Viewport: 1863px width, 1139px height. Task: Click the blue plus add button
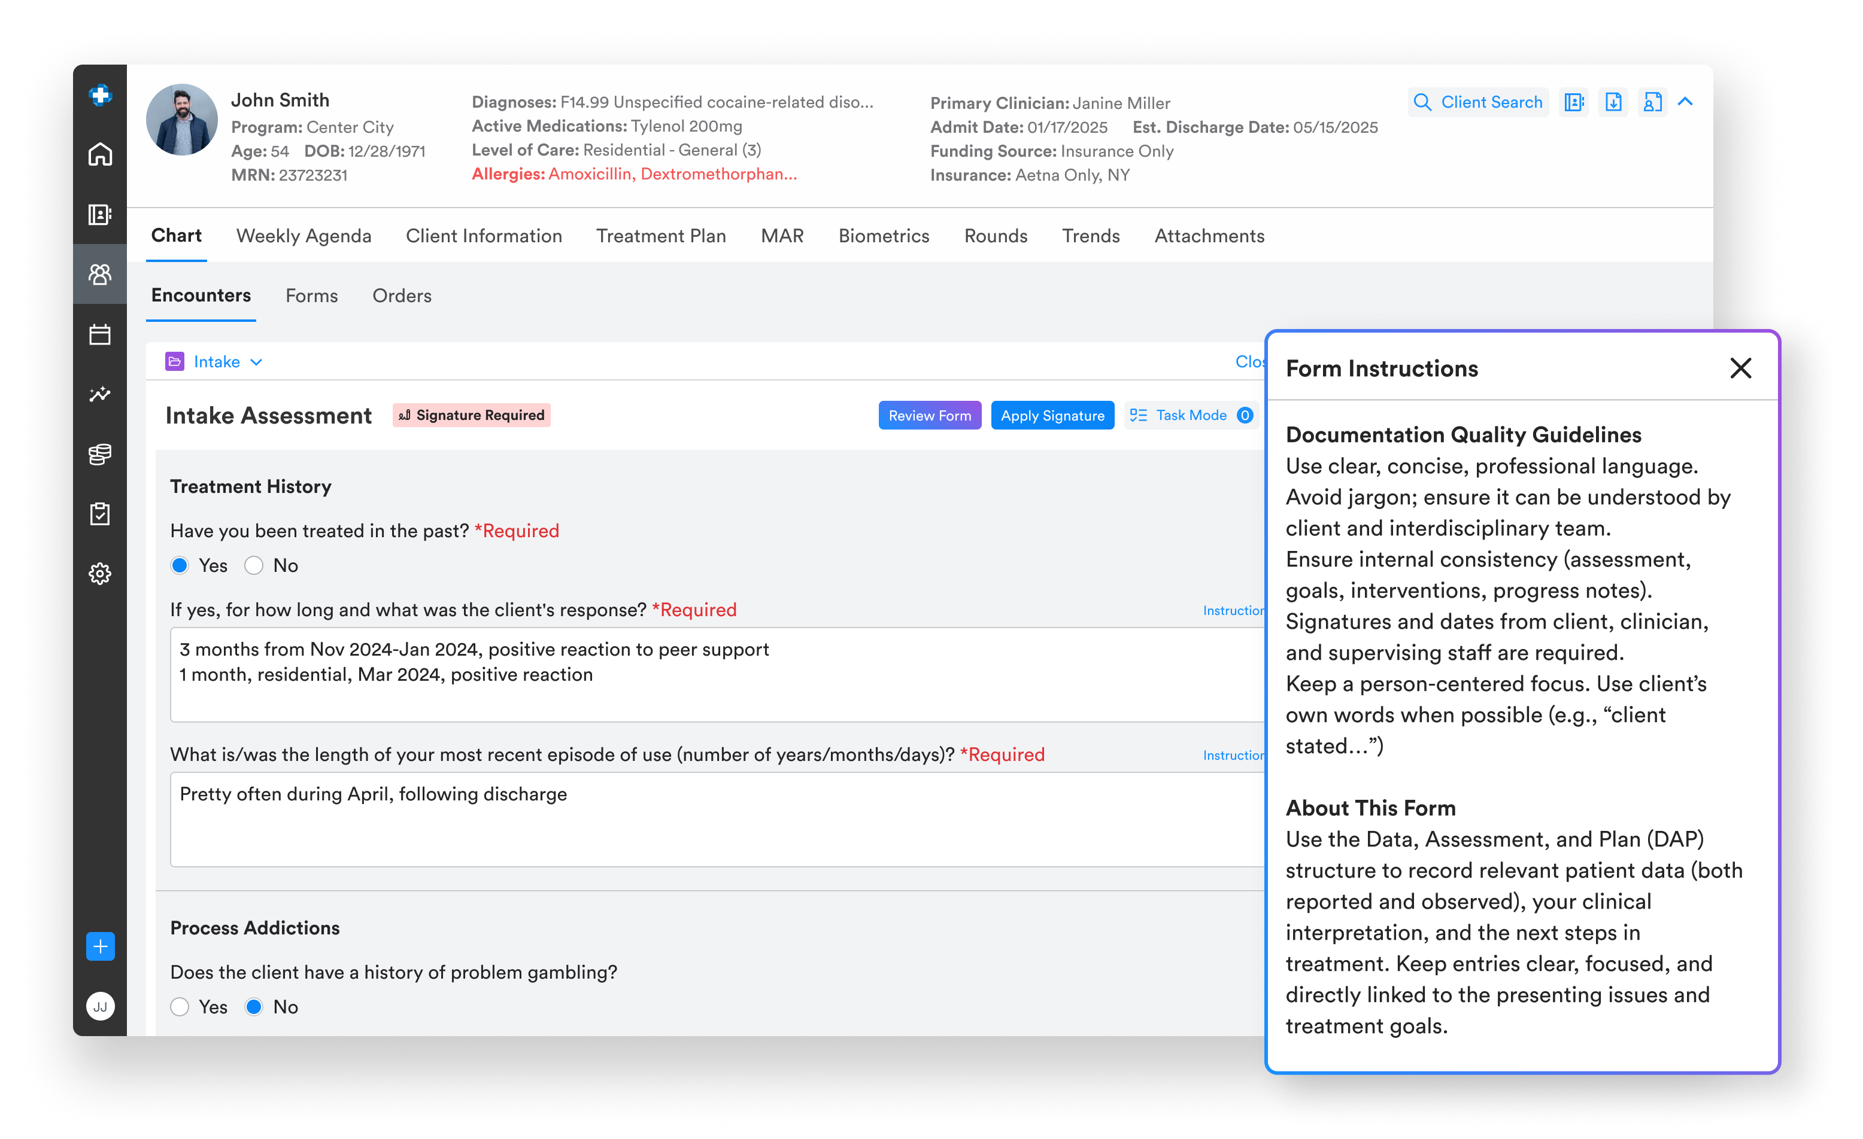click(100, 946)
